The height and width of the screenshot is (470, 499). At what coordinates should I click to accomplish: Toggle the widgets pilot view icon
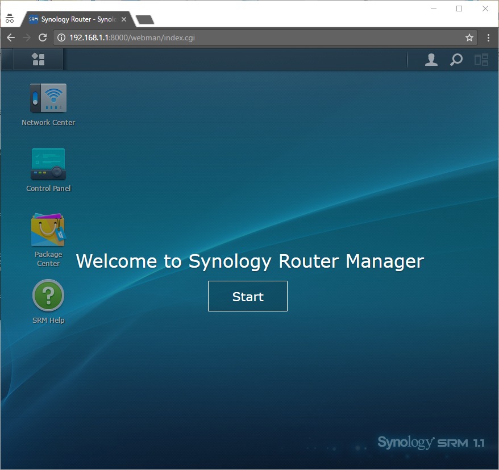point(481,60)
